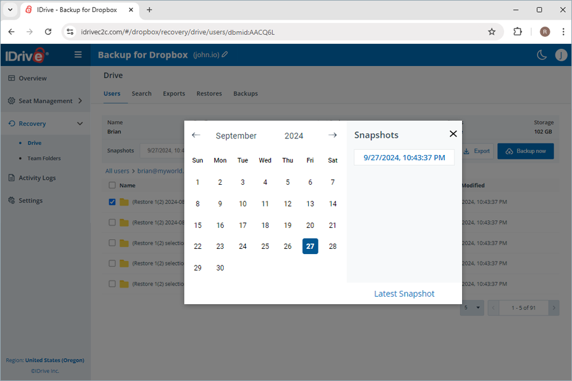The image size is (572, 381).
Task: Collapse the sidebar with the hamburger icon
Action: pyautogui.click(x=78, y=55)
